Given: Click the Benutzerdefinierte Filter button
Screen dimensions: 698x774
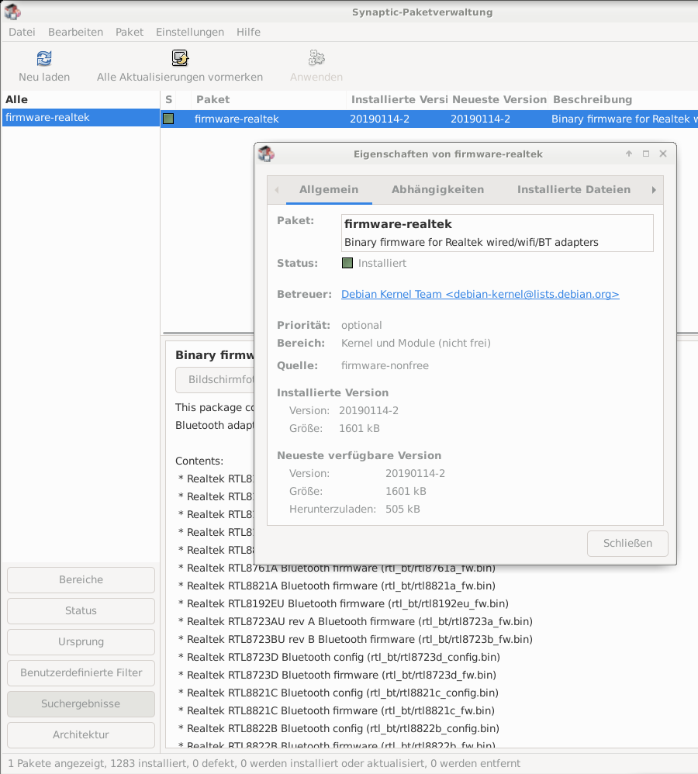Looking at the screenshot, I should click(81, 673).
